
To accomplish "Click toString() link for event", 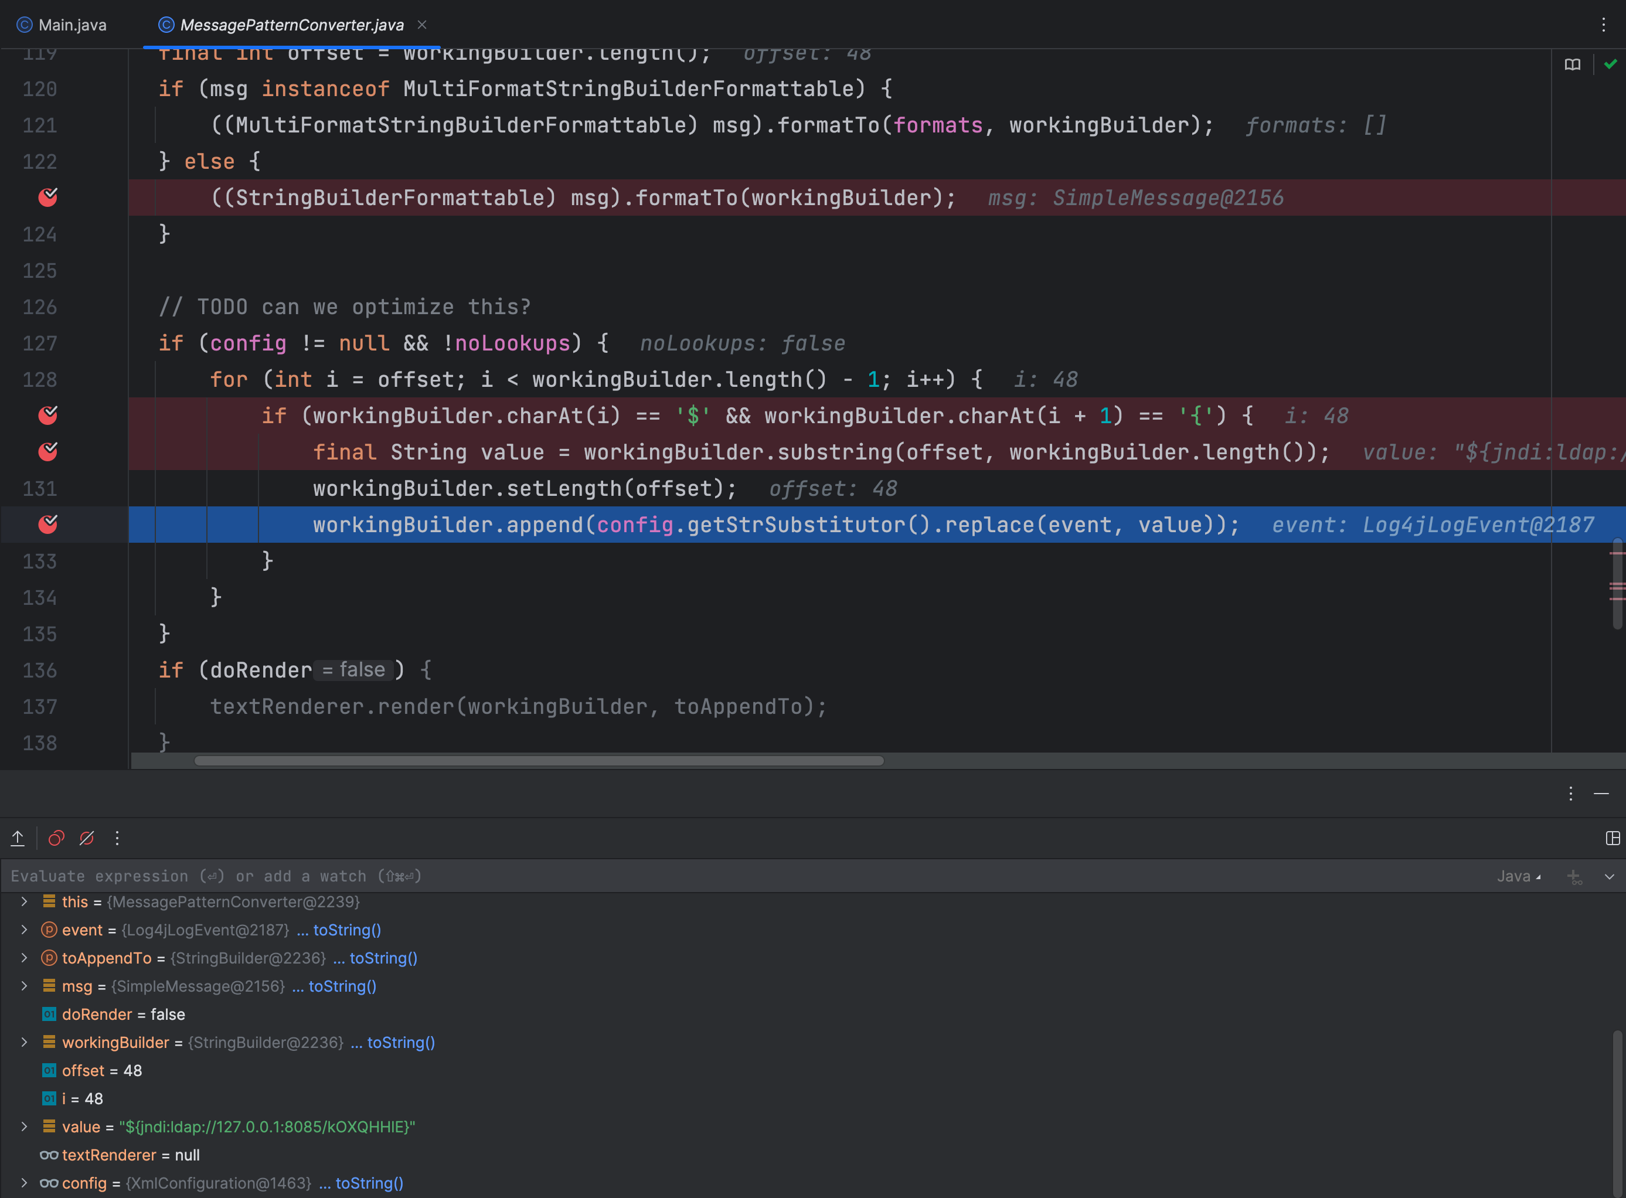I will click(x=346, y=930).
